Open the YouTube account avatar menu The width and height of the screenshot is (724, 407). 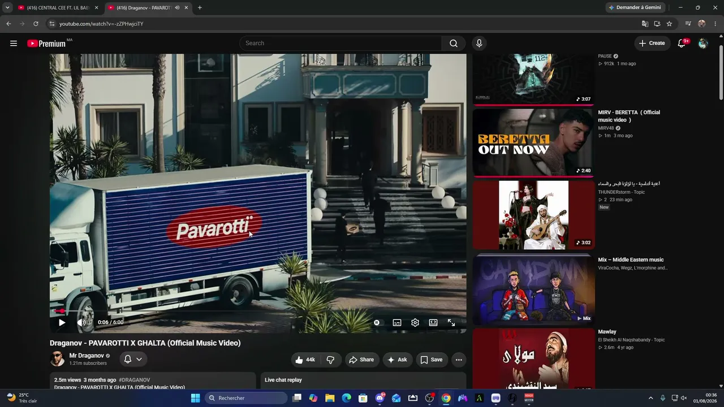point(703,43)
